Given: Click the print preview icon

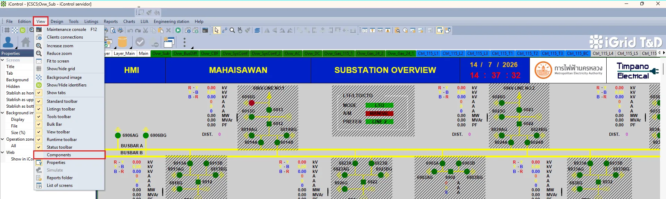Looking at the screenshot, I should coord(113,31).
